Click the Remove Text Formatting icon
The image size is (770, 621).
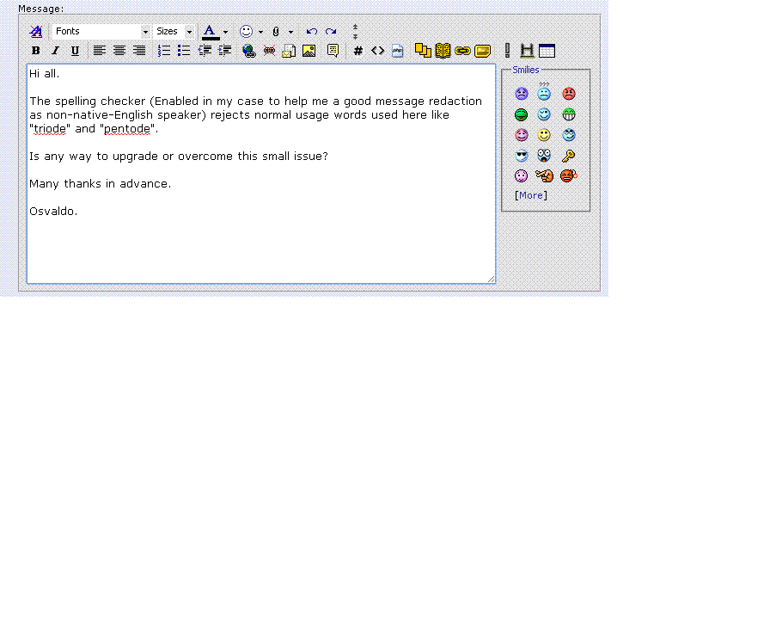pos(36,32)
